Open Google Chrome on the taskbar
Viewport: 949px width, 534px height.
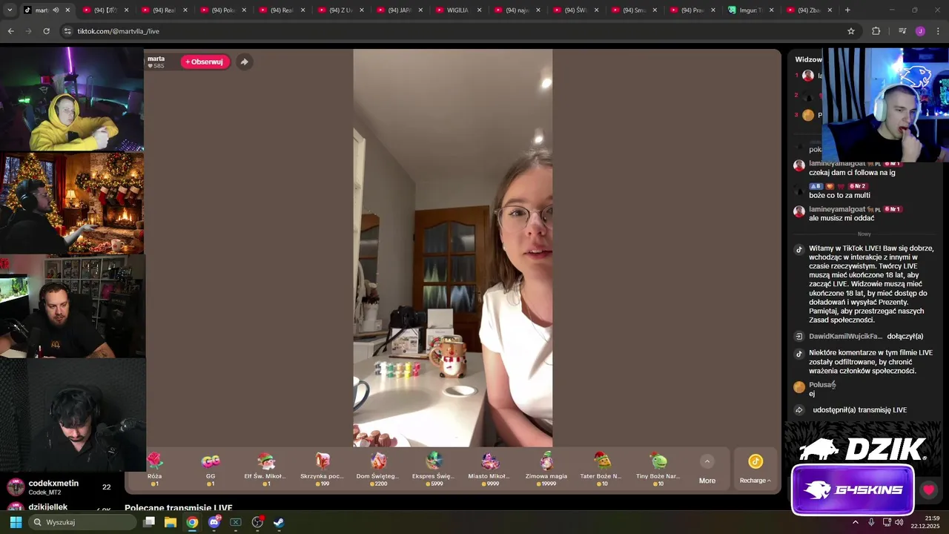coord(192,522)
